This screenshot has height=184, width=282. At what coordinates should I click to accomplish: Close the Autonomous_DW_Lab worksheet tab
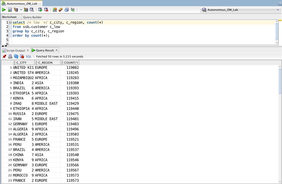click(40, 4)
